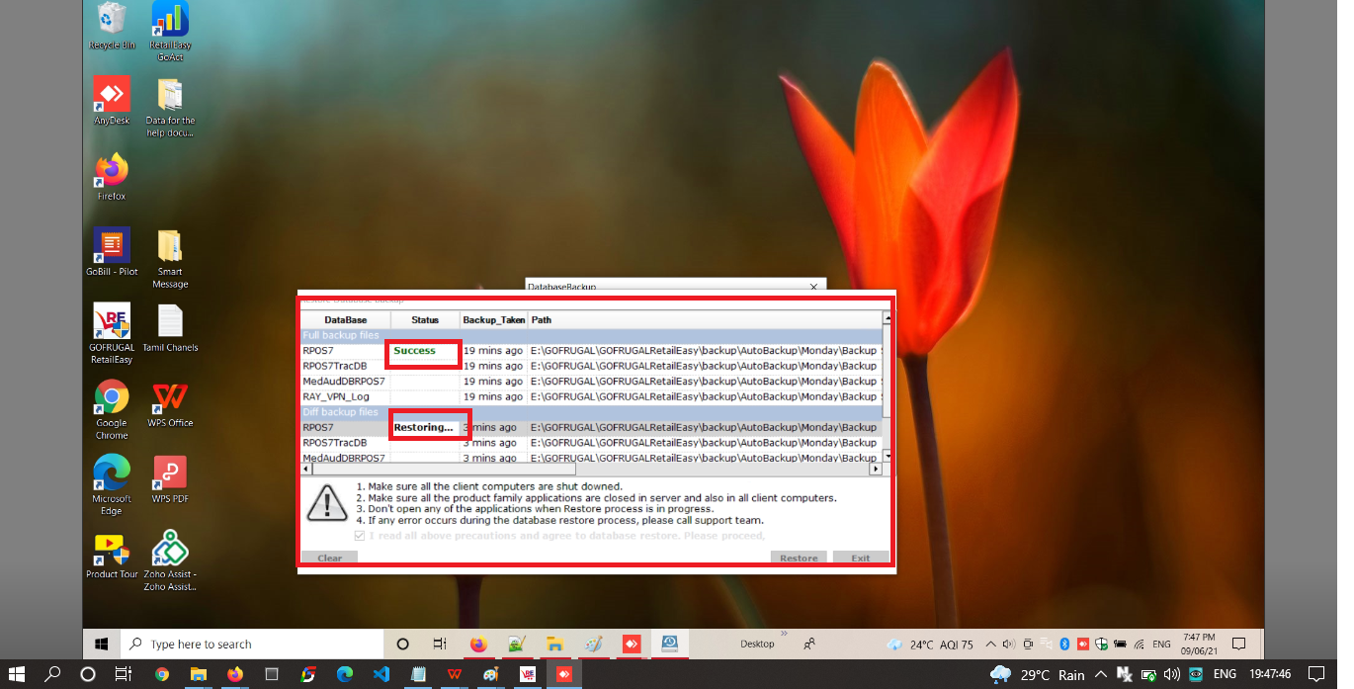Viewport: 1354px width, 689px height.
Task: Open the Tamil Chanels file icon
Action: [x=170, y=327]
